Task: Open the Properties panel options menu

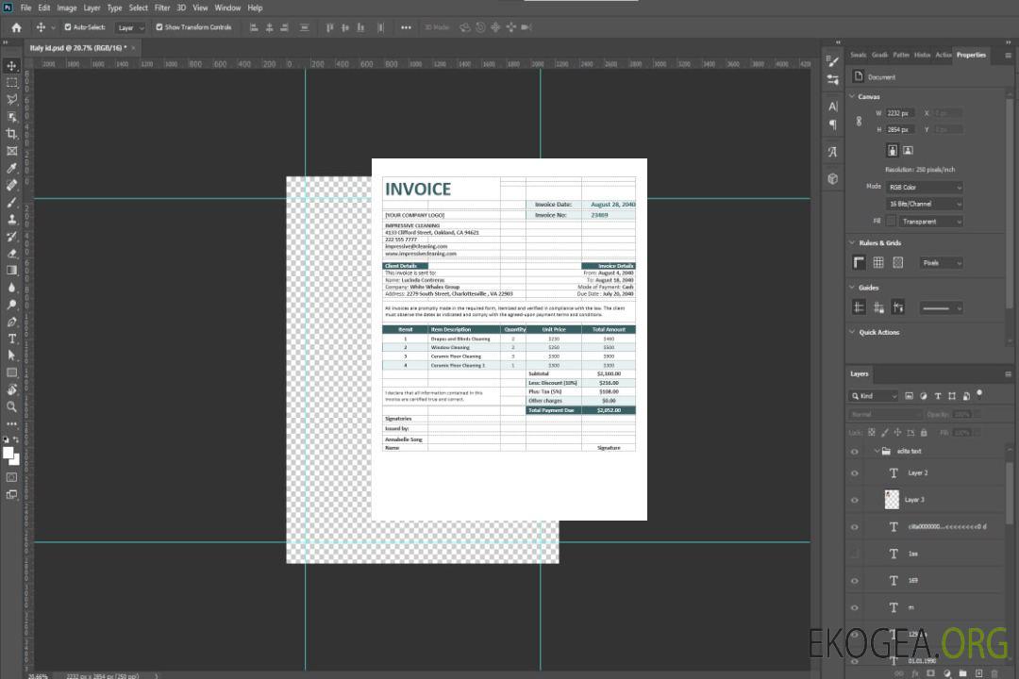Action: [1008, 56]
